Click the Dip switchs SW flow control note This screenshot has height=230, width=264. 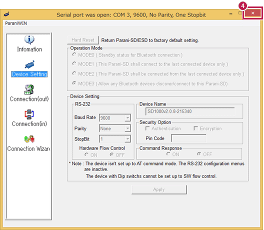pyautogui.click(x=151, y=176)
